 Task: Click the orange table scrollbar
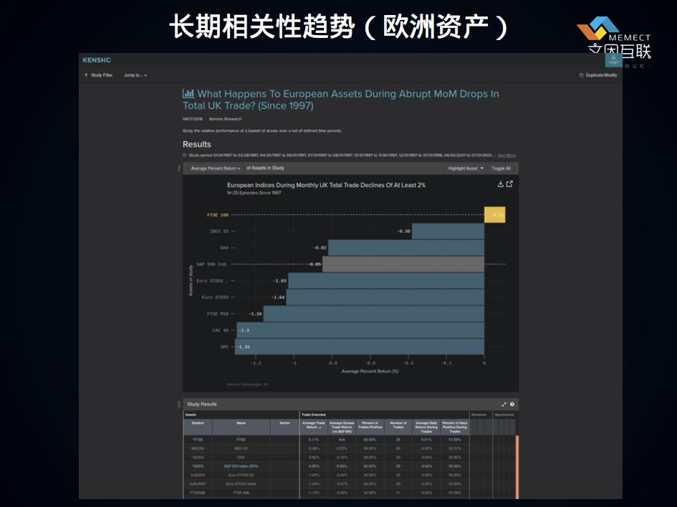pos(517,468)
